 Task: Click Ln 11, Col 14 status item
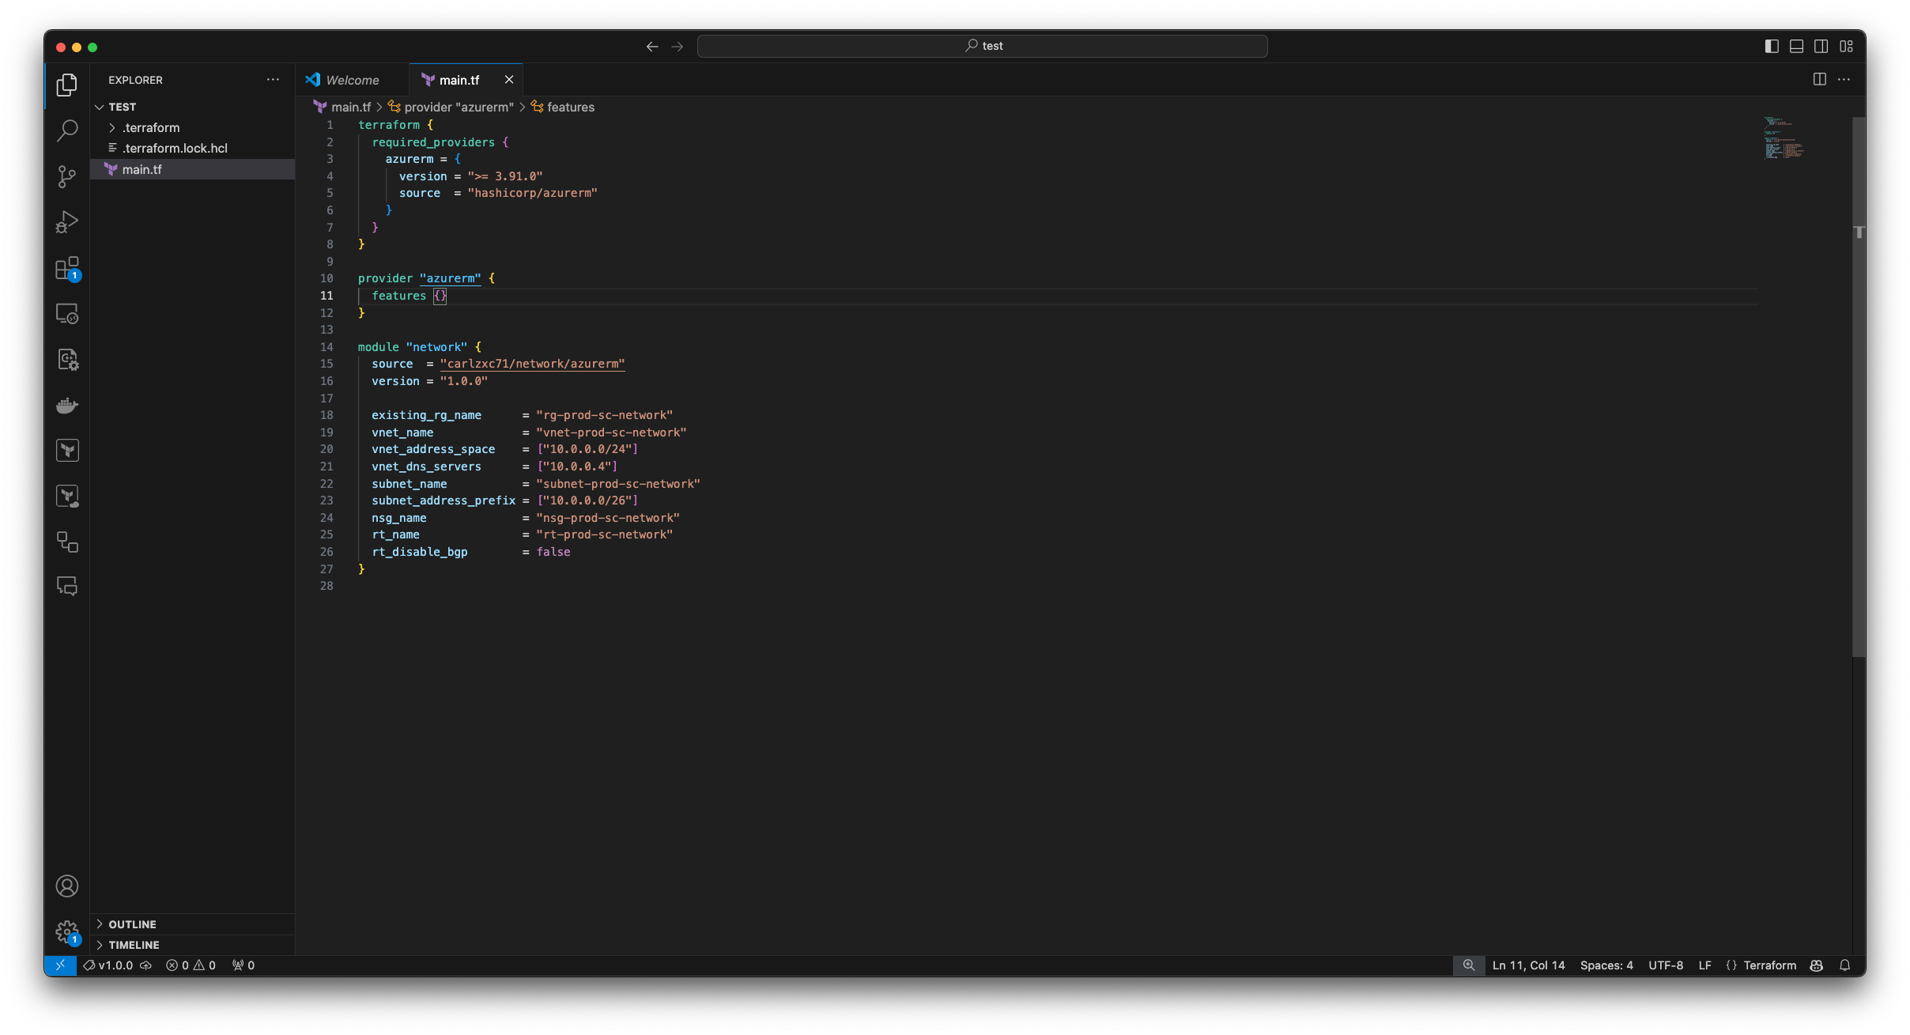[1528, 965]
